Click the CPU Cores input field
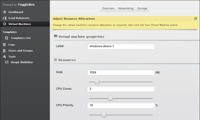The height and width of the screenshot is (120, 200). 121,89
